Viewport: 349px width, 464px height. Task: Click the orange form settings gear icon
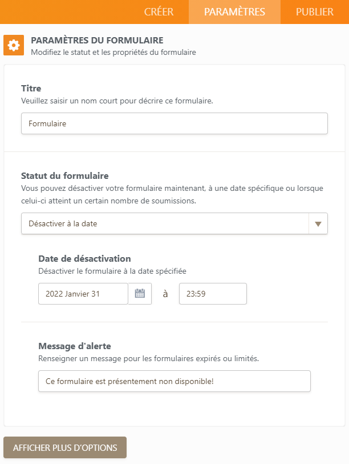click(13, 45)
